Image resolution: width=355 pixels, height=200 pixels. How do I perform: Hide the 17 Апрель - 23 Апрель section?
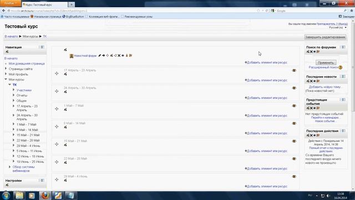294,71
